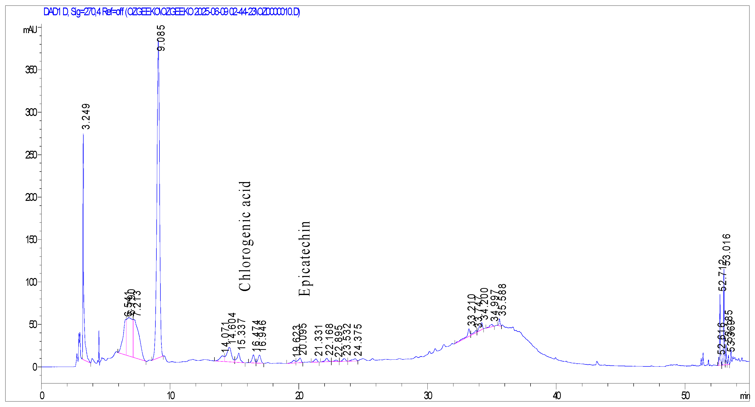Click the 33.210 peak label

pos(471,310)
